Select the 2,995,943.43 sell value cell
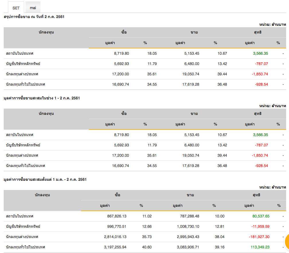This screenshot has height=253, width=289. (184, 237)
